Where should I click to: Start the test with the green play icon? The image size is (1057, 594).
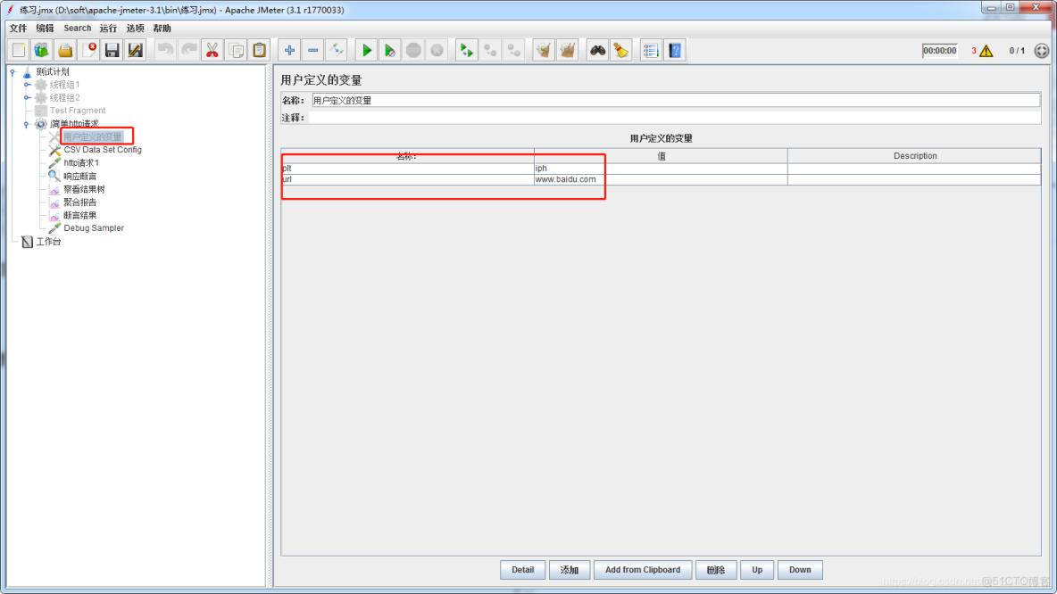pos(367,50)
